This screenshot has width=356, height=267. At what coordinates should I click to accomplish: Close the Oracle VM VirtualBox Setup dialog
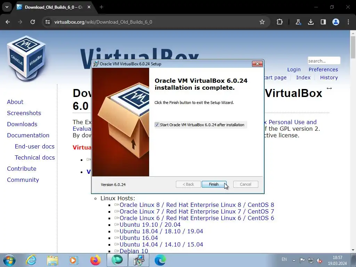point(257,64)
